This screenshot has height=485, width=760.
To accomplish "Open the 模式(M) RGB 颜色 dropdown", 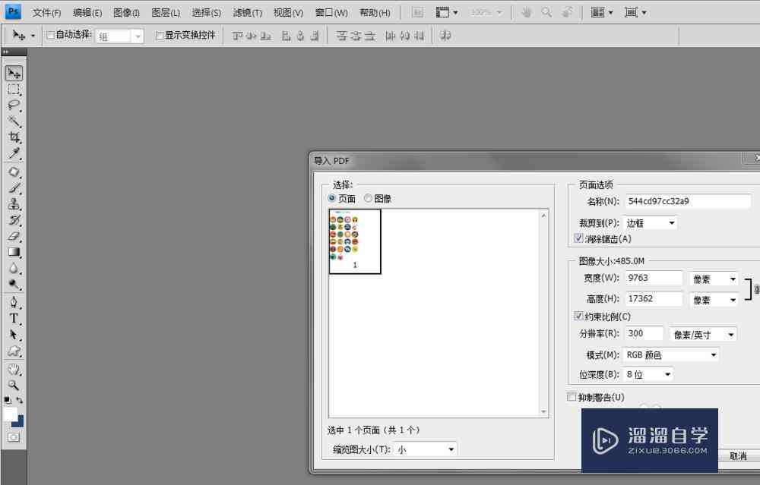I will click(671, 354).
